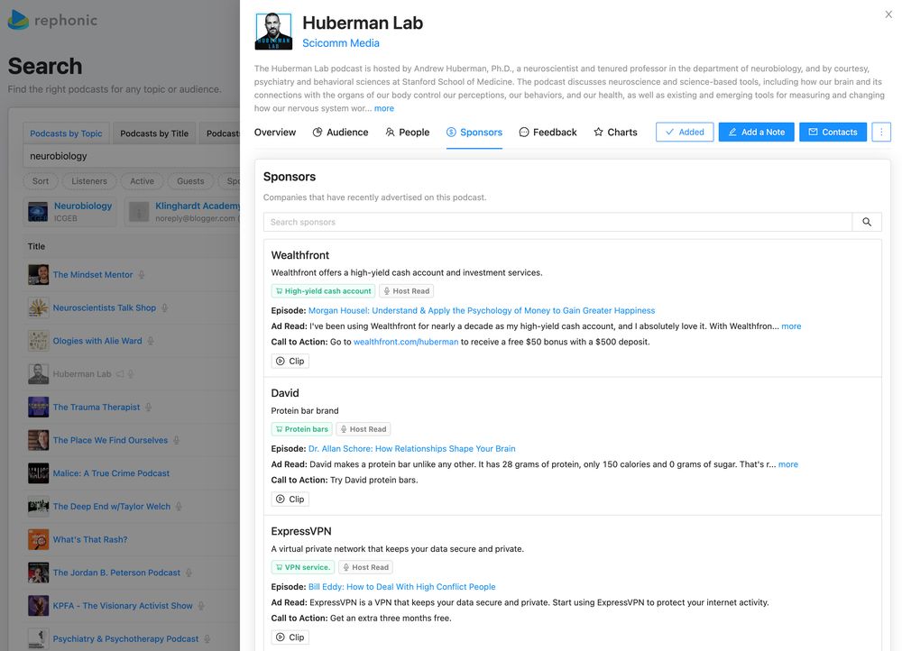Go to the Feedback tab

click(548, 133)
